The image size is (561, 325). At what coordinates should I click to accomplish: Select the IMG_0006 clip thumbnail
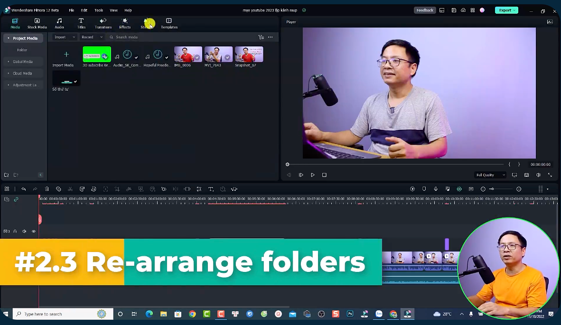pyautogui.click(x=188, y=54)
